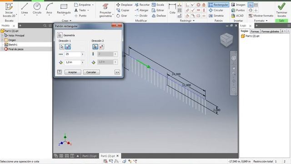Viewport: 291px width, 164px height.
Task: Click the Geometría selection arrow button
Action: [x=60, y=35]
